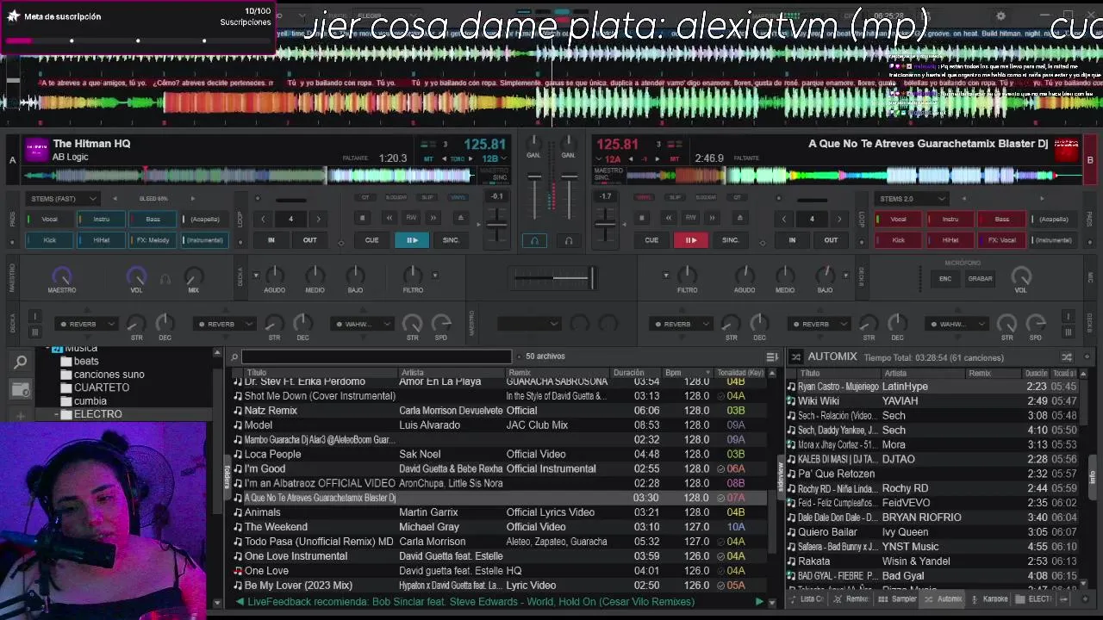This screenshot has width=1103, height=620.
Task: Click the ENC microphone button
Action: point(945,279)
